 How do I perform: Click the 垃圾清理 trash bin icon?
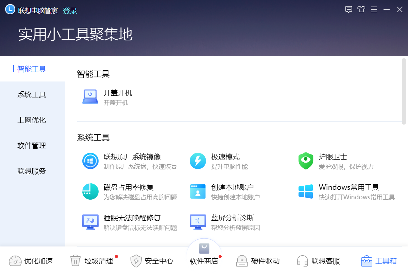(x=75, y=261)
